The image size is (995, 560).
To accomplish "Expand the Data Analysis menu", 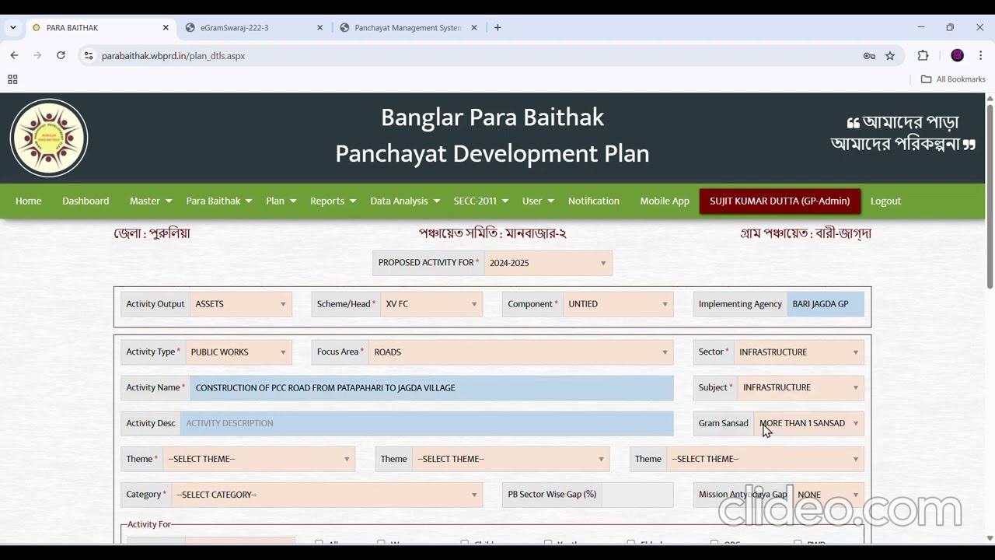I will 405,201.
